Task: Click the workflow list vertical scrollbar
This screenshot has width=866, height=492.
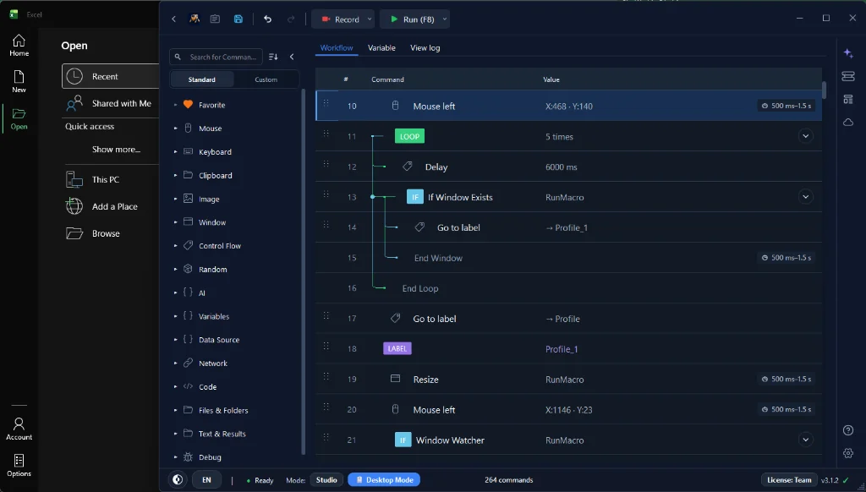Action: 824,90
